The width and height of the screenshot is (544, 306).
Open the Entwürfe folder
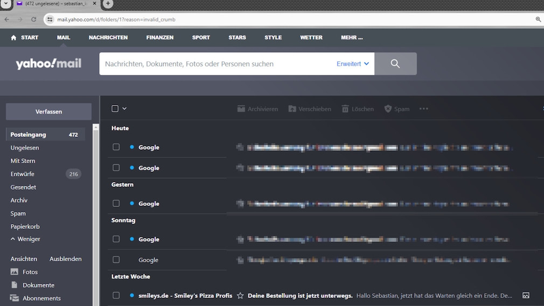(23, 174)
